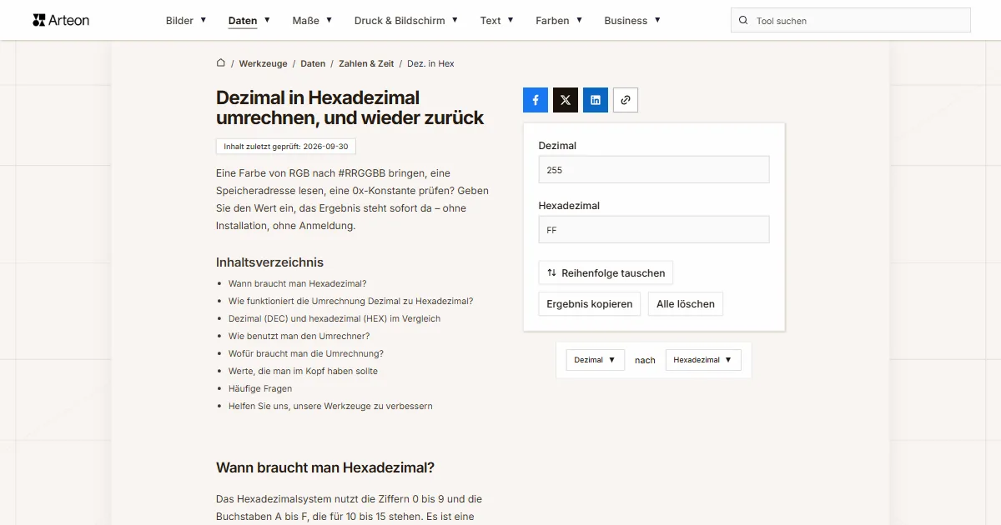
Task: Click home icon in breadcrumb
Action: click(x=221, y=62)
